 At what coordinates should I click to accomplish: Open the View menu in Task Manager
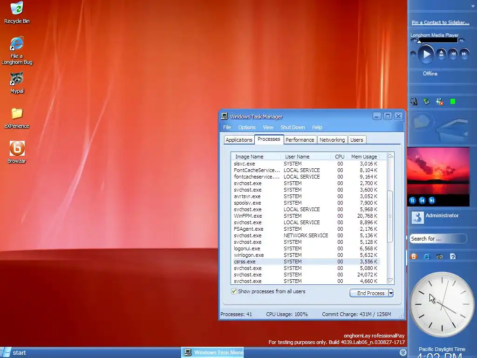[268, 127]
